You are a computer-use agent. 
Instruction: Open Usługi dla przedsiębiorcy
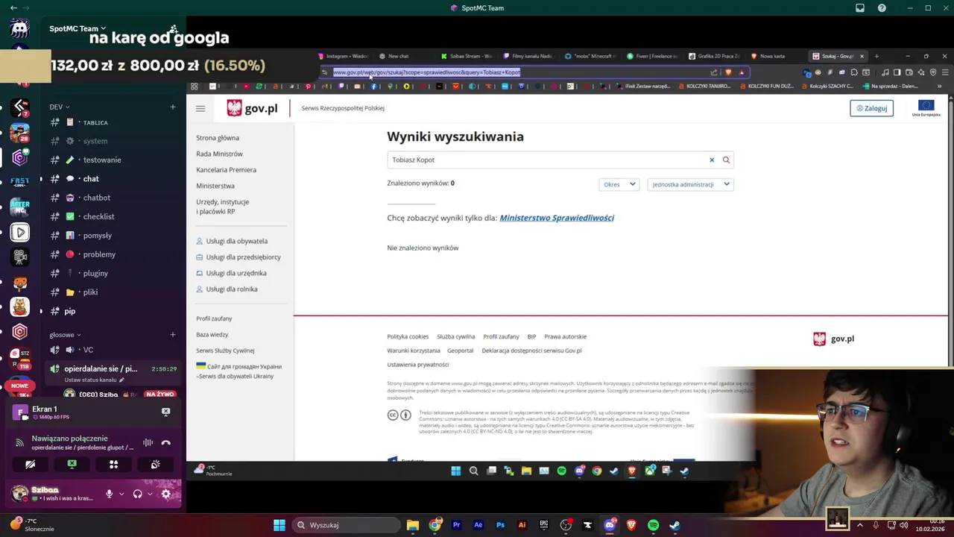238,257
